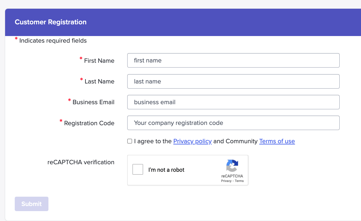Open the Privacy policy link
This screenshot has height=221, width=361.
pos(193,141)
